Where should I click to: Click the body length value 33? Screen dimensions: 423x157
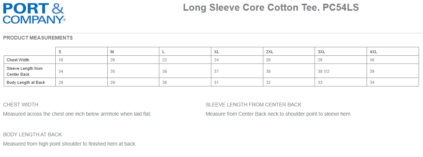tap(320, 82)
